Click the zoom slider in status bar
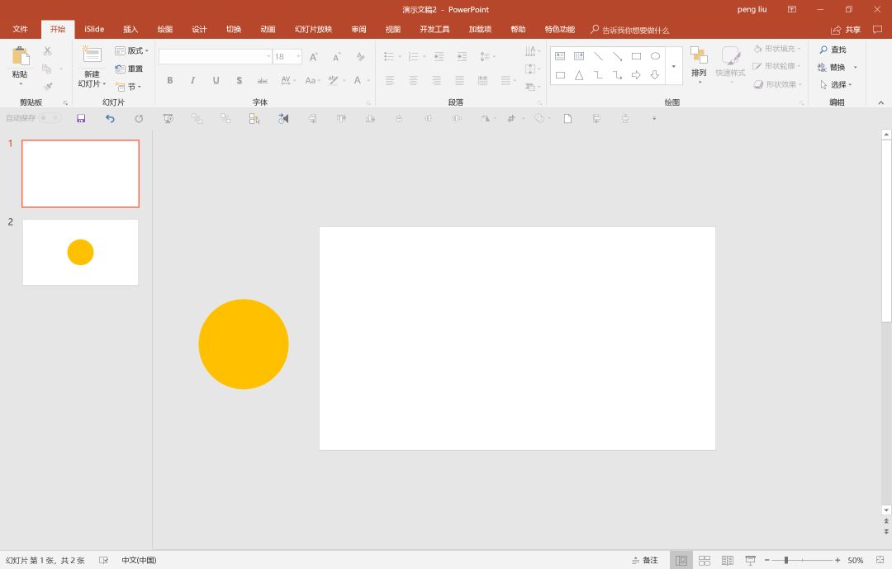 click(786, 560)
